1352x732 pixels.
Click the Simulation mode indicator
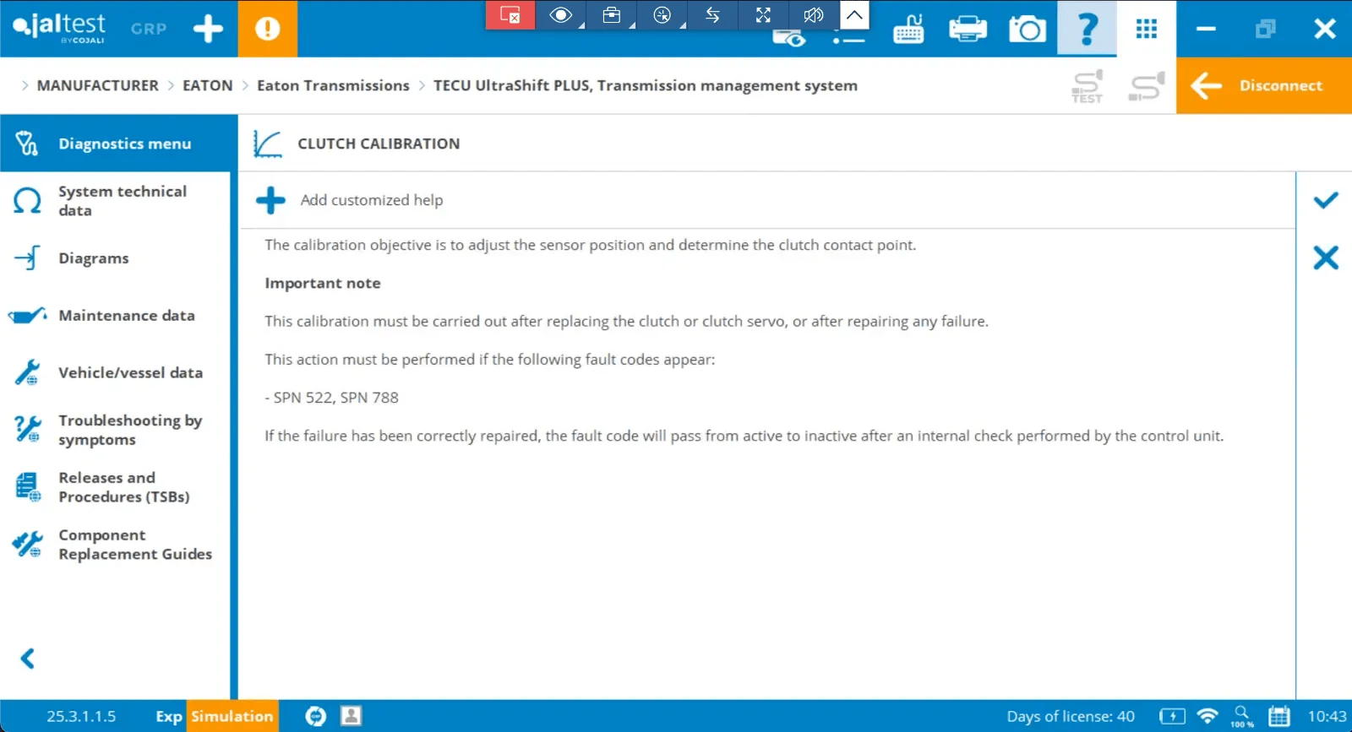point(232,716)
